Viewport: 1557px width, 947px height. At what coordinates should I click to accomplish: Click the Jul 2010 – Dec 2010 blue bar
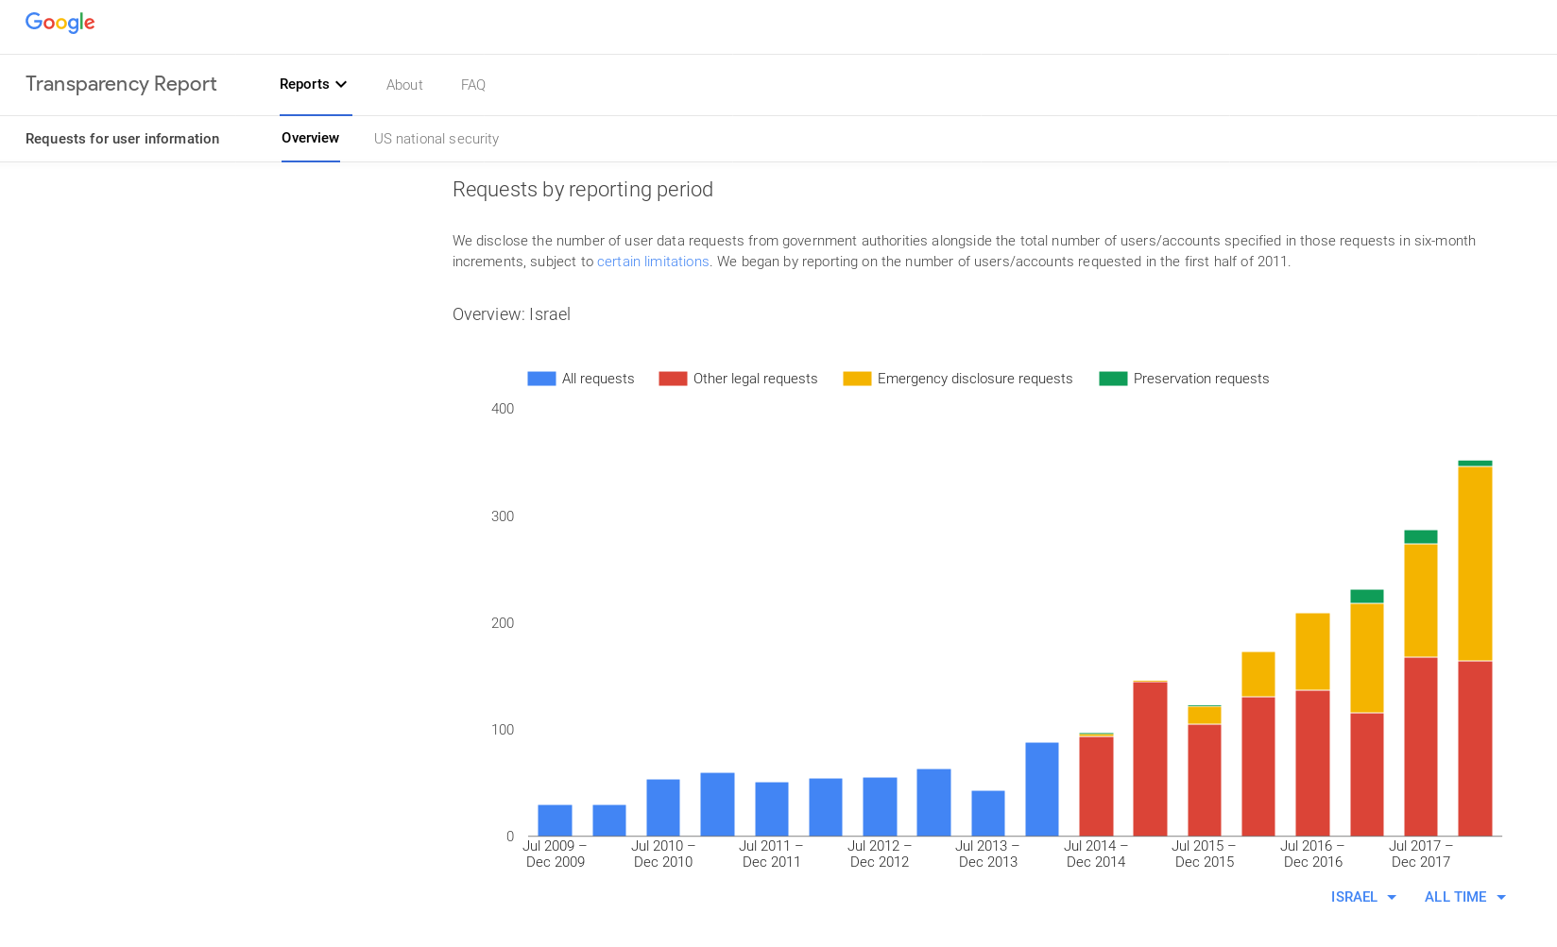click(663, 807)
